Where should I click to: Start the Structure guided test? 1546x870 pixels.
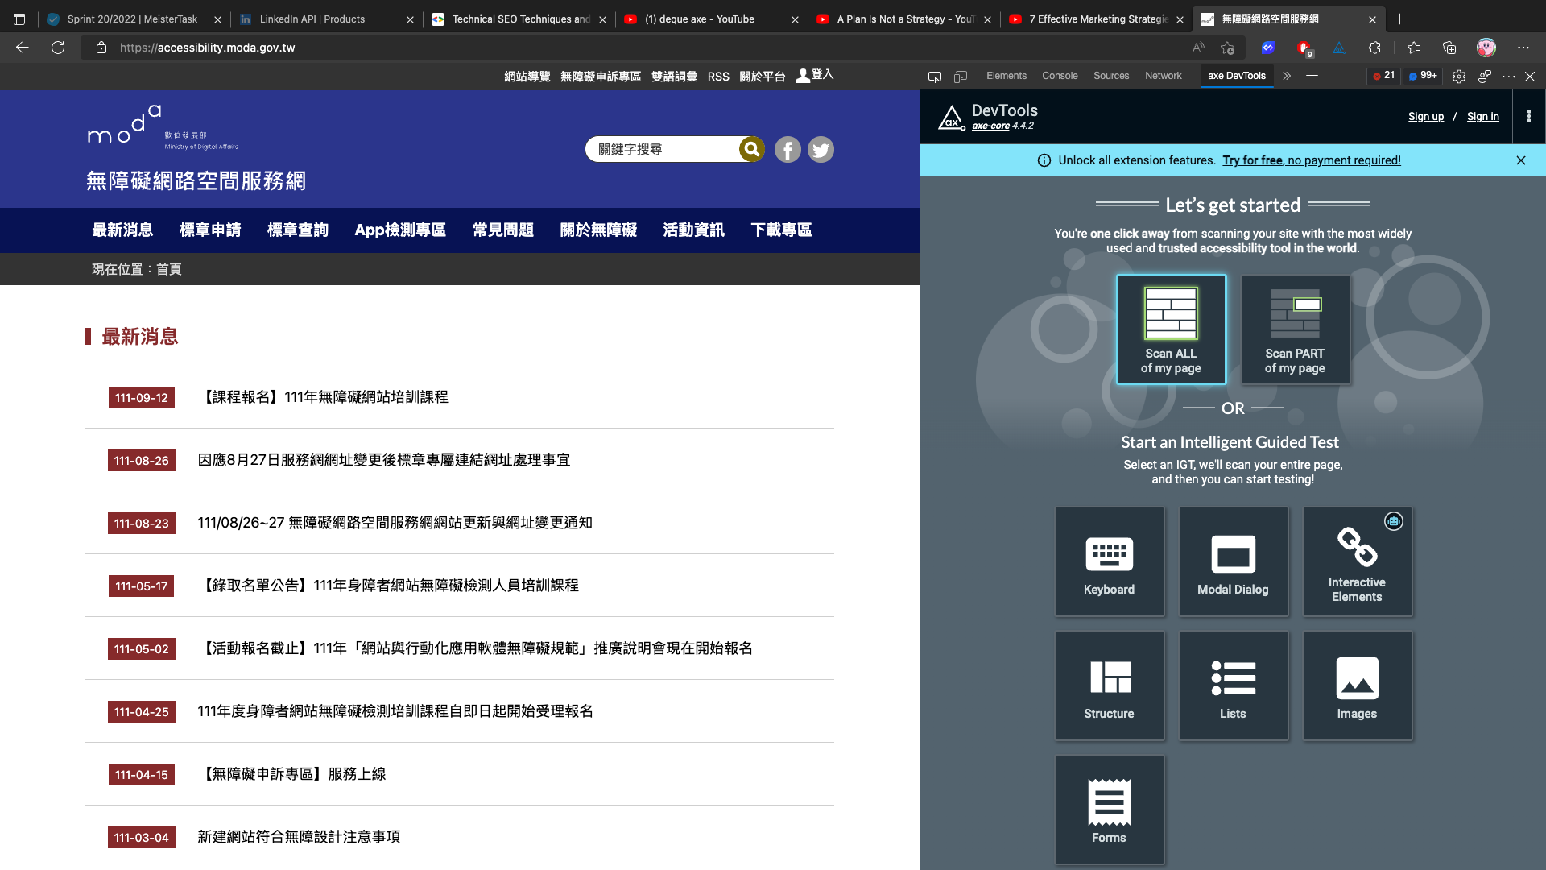point(1109,686)
